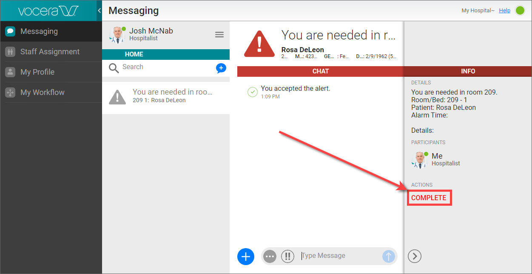Collapse the Info panel with chevron
The width and height of the screenshot is (532, 274).
point(414,256)
